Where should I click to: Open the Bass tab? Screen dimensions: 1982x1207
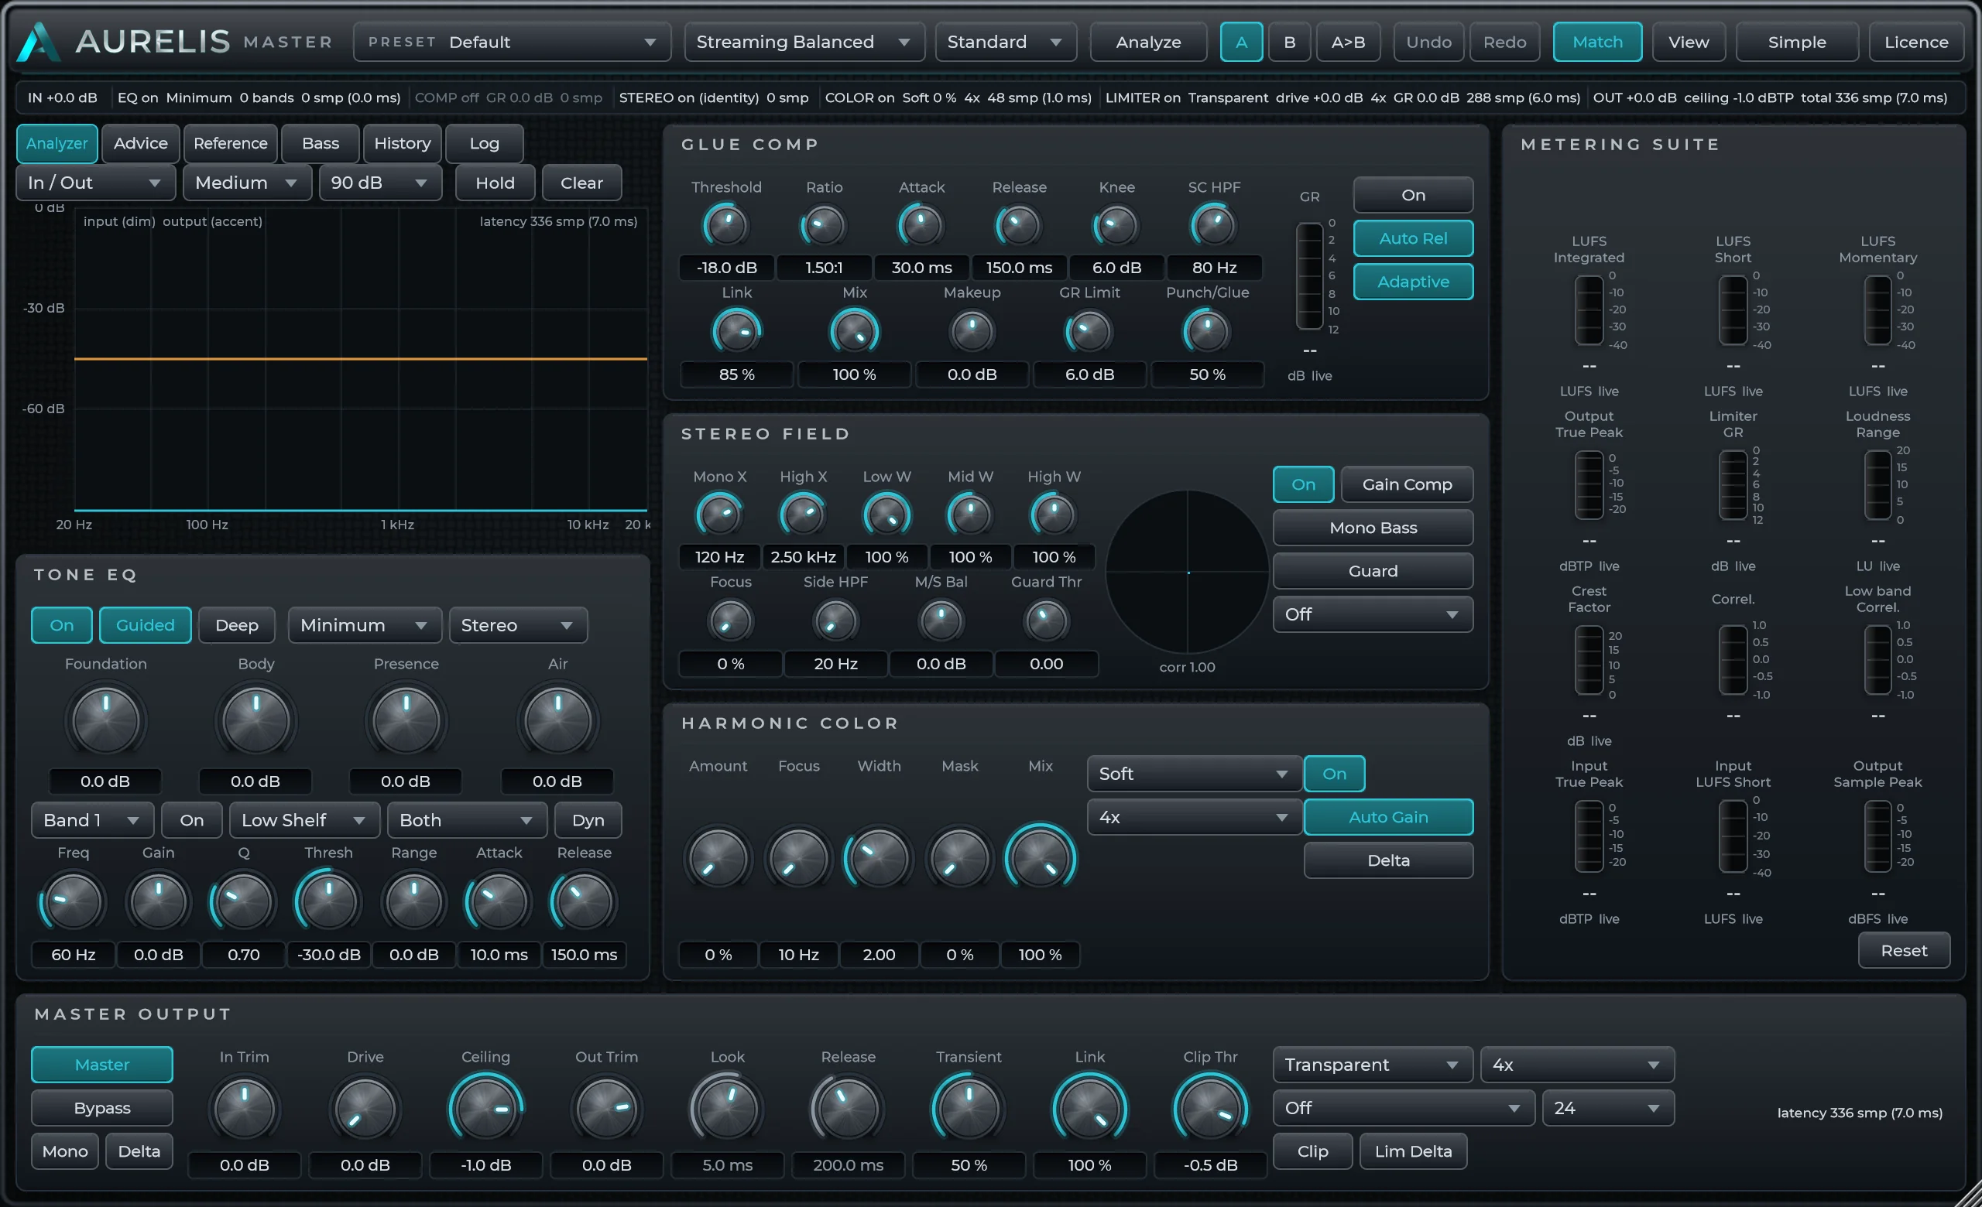click(x=321, y=143)
